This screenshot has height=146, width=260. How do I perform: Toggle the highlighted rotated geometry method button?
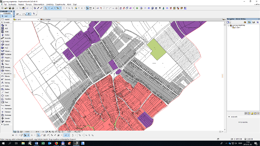(x=28, y=14)
